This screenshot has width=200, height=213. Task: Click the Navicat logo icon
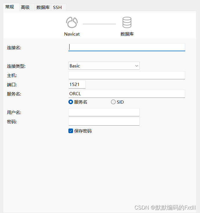pos(72,22)
